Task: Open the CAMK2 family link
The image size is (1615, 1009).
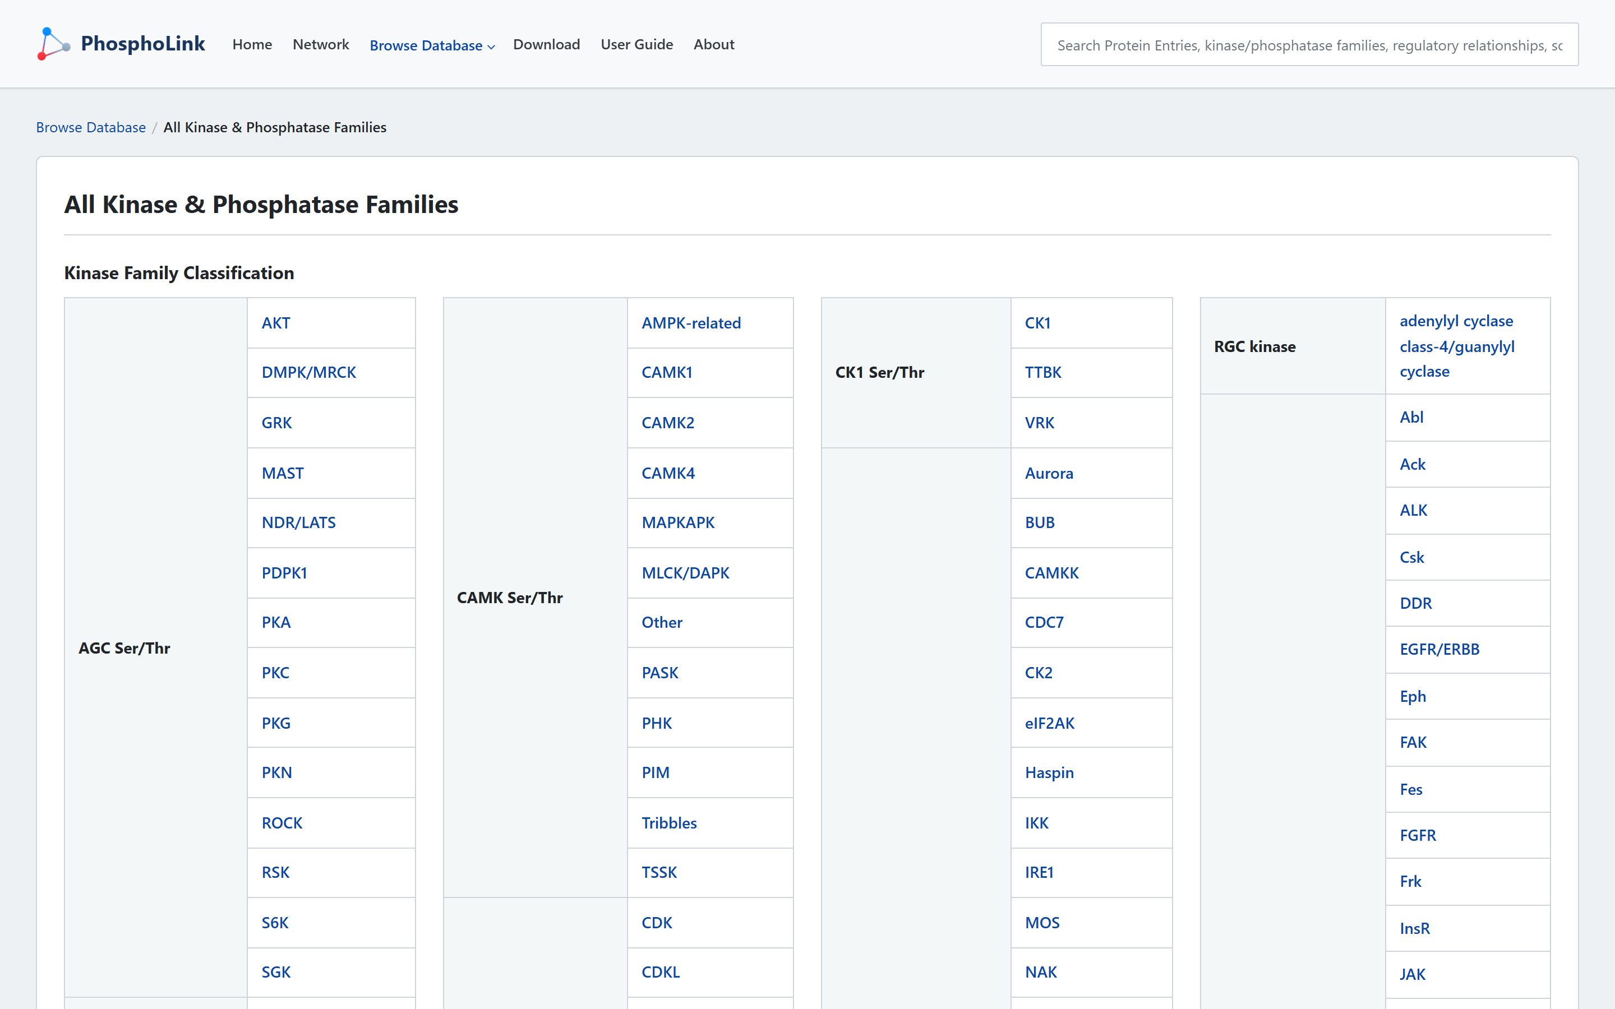Action: click(x=667, y=423)
